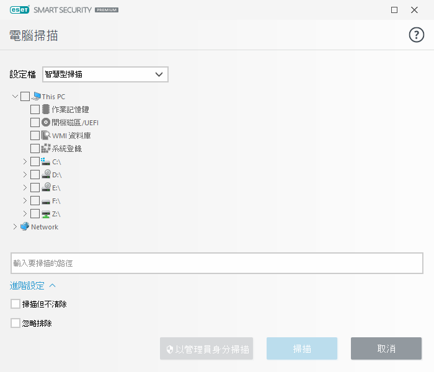Click the help question mark icon
Image resolution: width=434 pixels, height=372 pixels.
[416, 35]
